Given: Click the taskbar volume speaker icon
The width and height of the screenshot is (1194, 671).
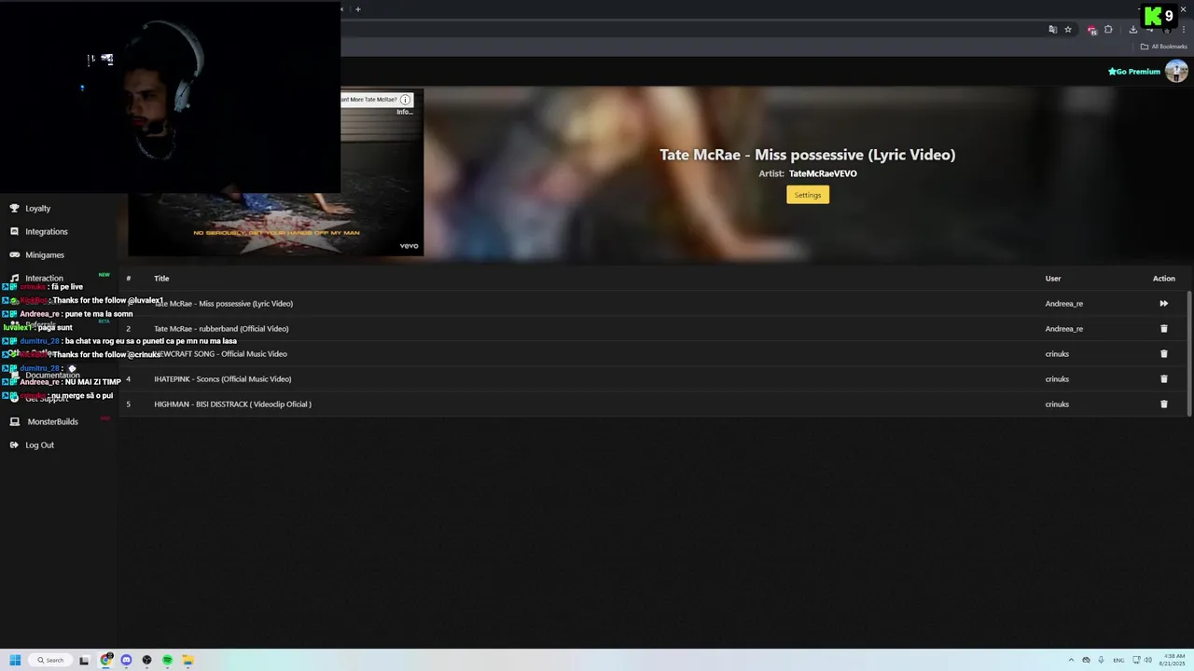Looking at the screenshot, I should click(1147, 660).
